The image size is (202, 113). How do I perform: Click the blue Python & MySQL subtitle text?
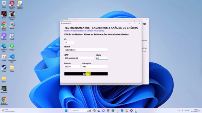pyautogui.click(x=84, y=31)
